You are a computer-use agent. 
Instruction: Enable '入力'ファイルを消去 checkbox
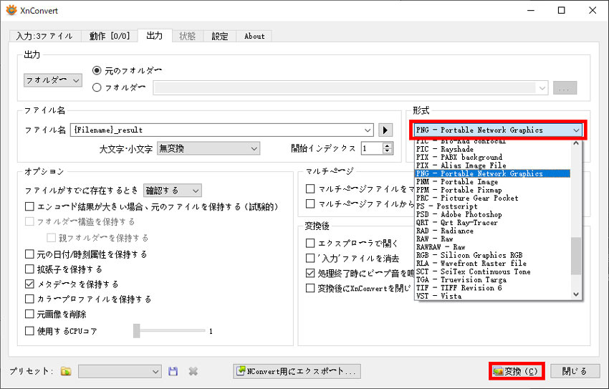coord(310,258)
